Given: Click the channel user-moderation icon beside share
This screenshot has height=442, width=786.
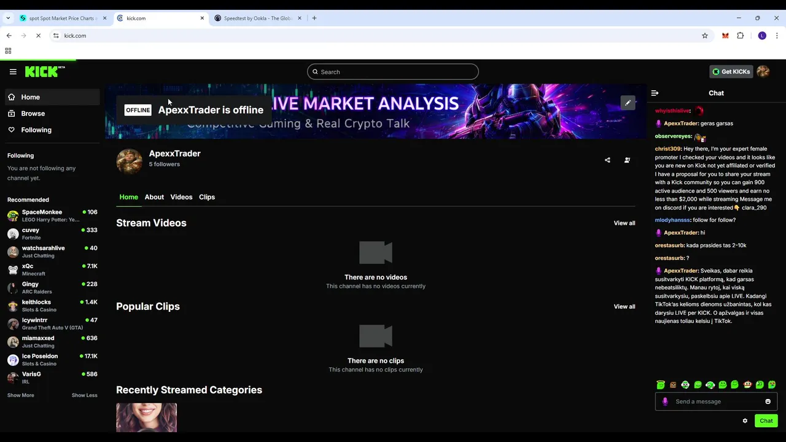Looking at the screenshot, I should click(627, 160).
